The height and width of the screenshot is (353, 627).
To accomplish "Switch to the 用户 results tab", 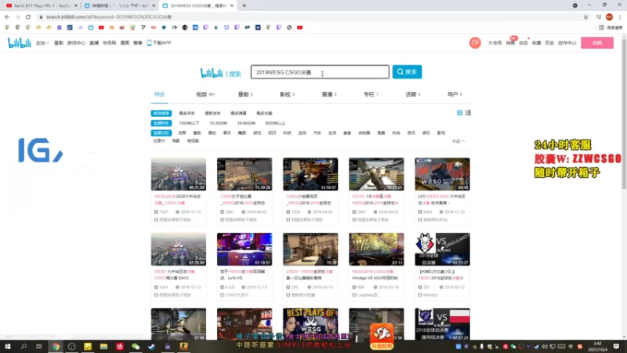I will point(455,94).
